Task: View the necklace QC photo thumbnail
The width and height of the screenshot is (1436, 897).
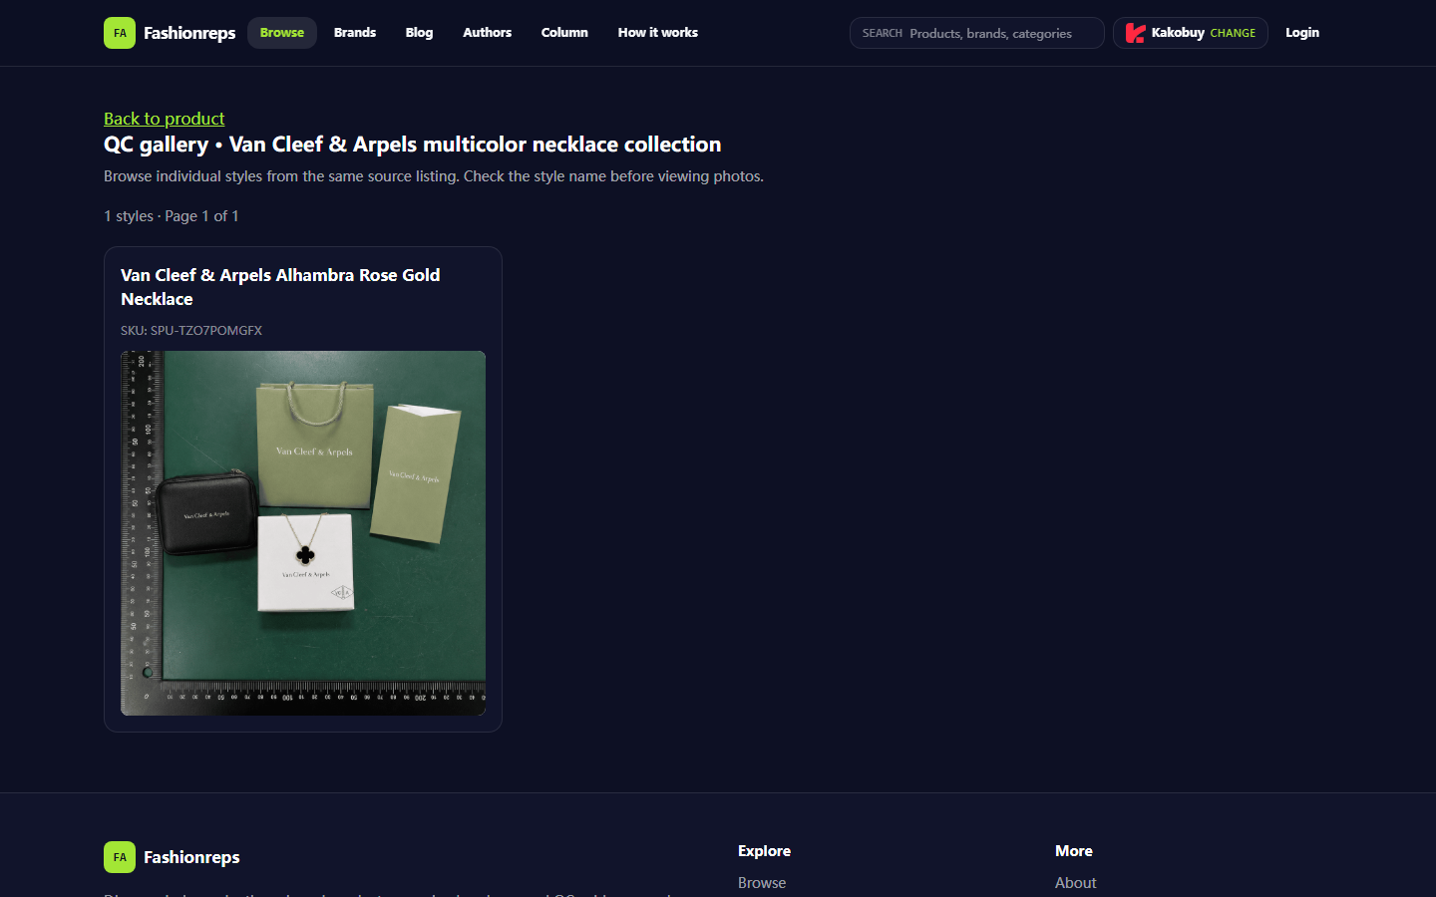Action: pos(303,533)
